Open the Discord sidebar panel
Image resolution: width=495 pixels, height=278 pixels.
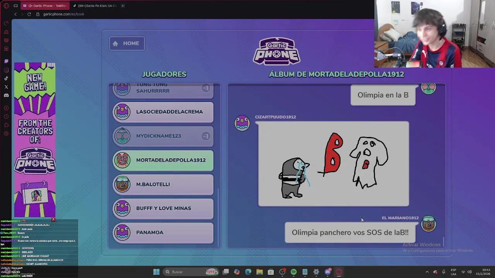[6, 95]
